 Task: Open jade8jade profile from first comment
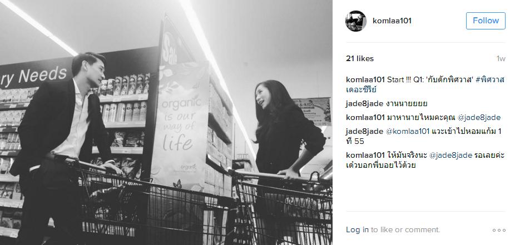point(364,104)
